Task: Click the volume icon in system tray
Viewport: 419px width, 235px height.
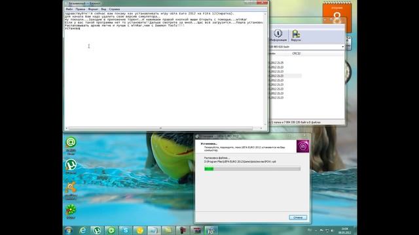Action: pos(332,230)
